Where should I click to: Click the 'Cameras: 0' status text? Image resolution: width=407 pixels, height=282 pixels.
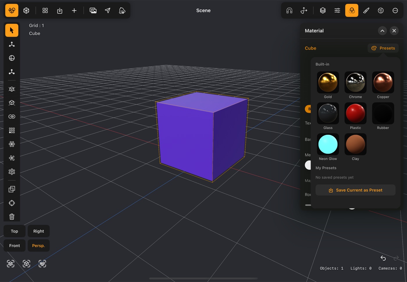(390, 268)
